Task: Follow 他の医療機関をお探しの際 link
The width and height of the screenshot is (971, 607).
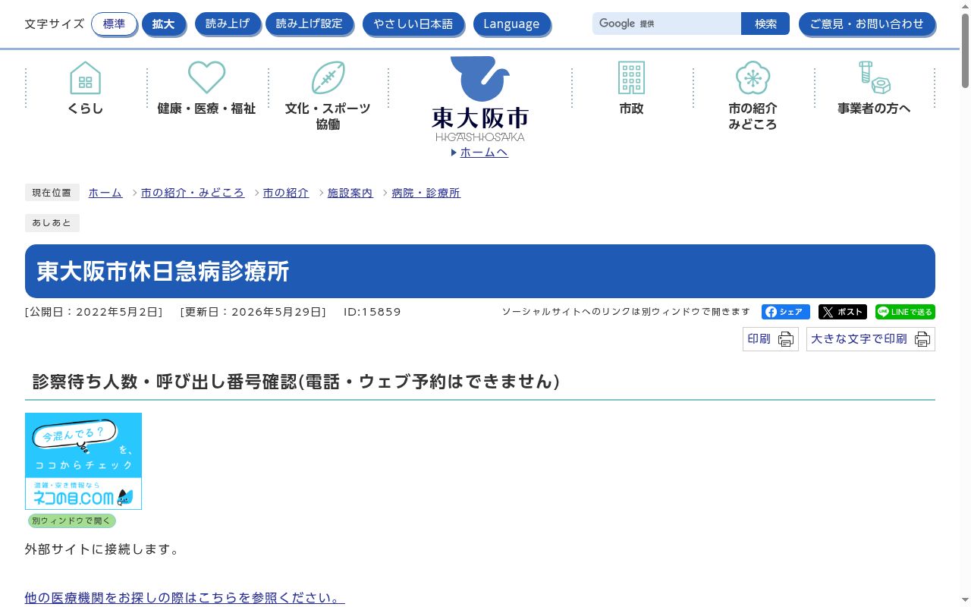Action: point(184,598)
